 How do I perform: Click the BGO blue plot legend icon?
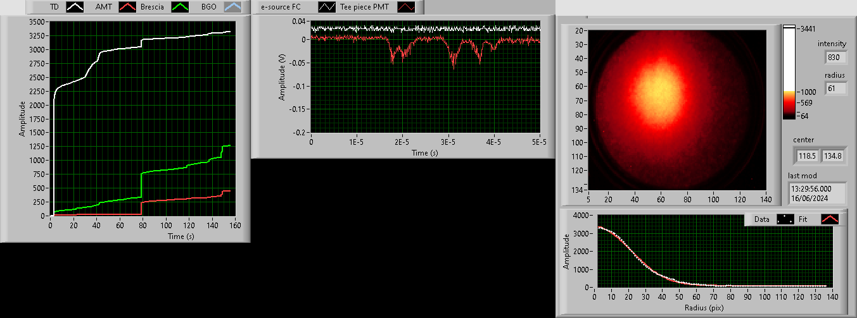[x=234, y=7]
